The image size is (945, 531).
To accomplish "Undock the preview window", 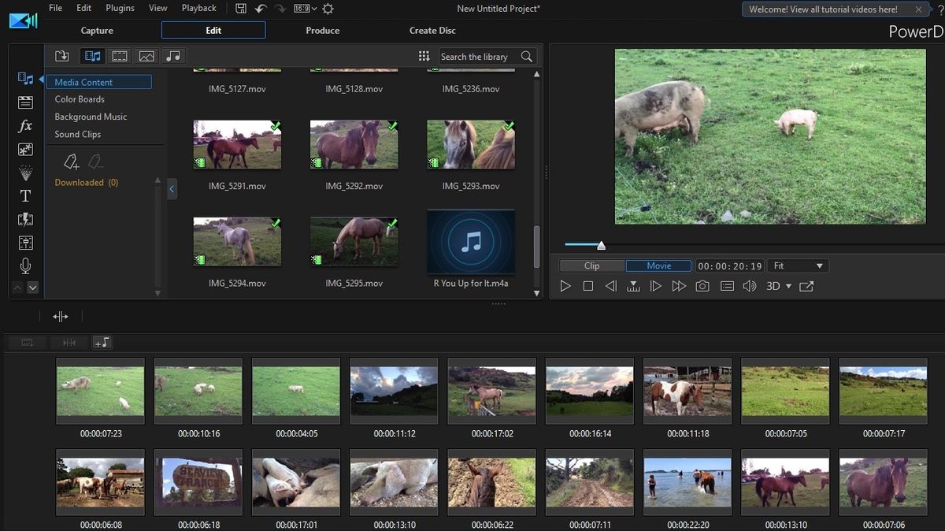I will (806, 287).
